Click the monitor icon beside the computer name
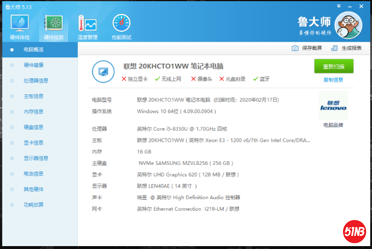372x249 pixels. tap(103, 71)
